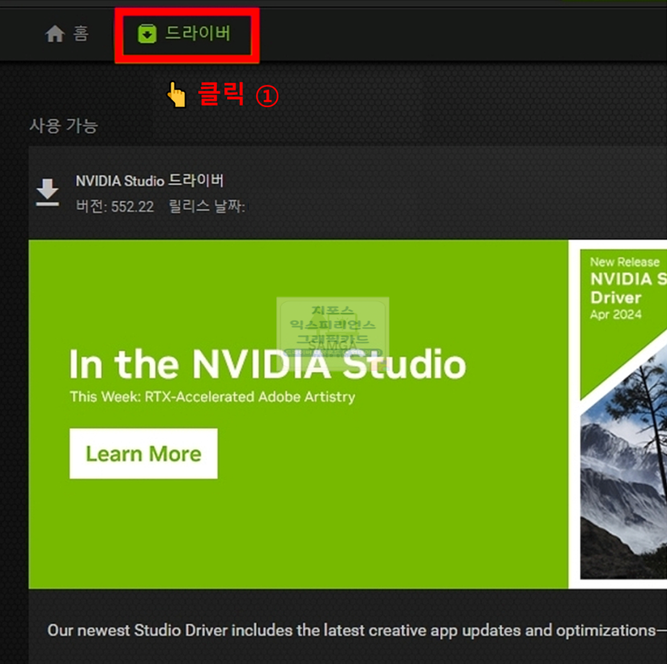Click the home house icon

pyautogui.click(x=55, y=34)
